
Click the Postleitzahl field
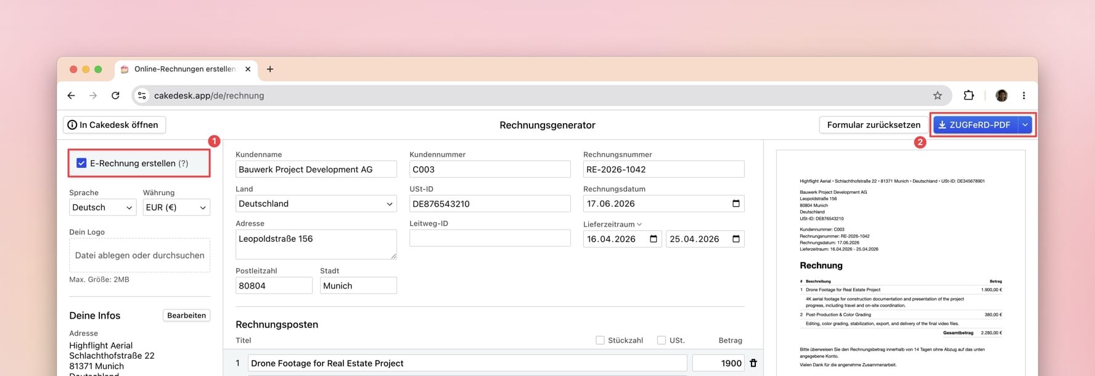pyautogui.click(x=274, y=286)
